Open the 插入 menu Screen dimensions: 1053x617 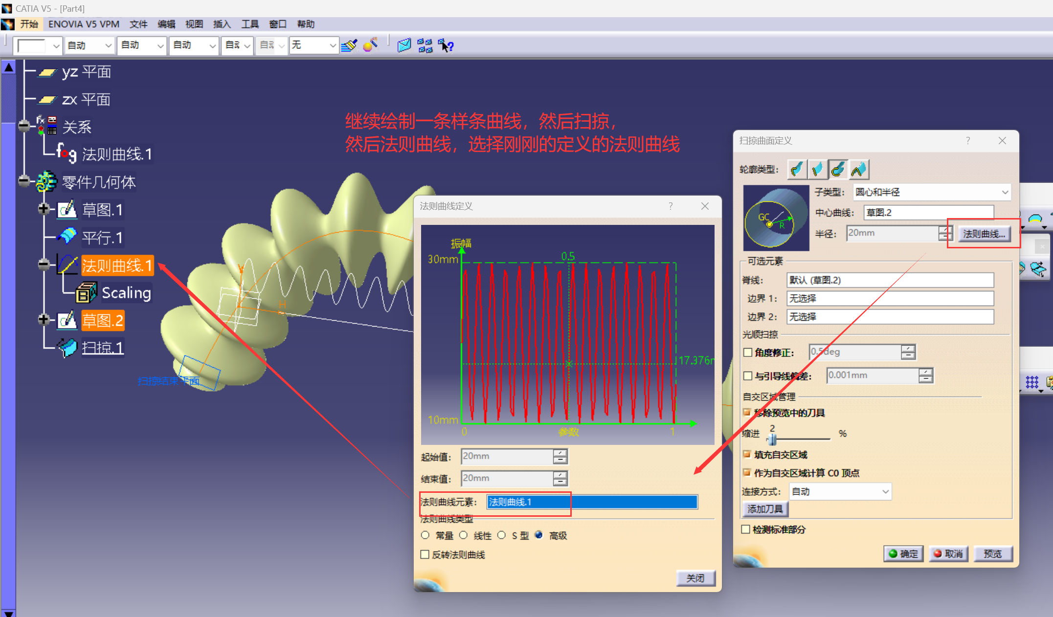tap(222, 24)
